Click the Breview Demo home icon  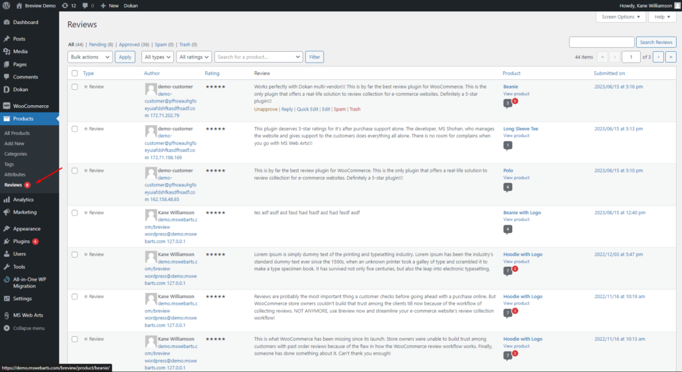19,5
